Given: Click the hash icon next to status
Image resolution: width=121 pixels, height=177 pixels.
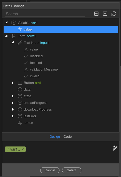Looking at the screenshot, I should (20, 123).
